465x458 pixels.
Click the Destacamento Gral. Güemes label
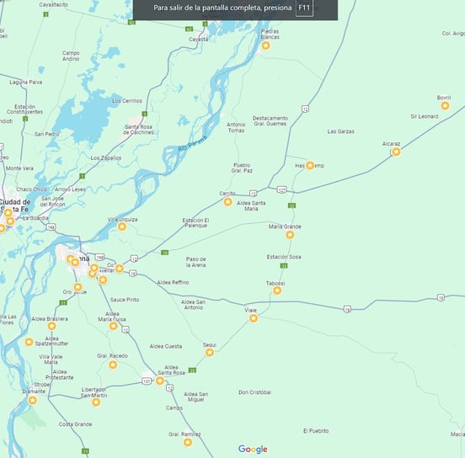point(270,121)
